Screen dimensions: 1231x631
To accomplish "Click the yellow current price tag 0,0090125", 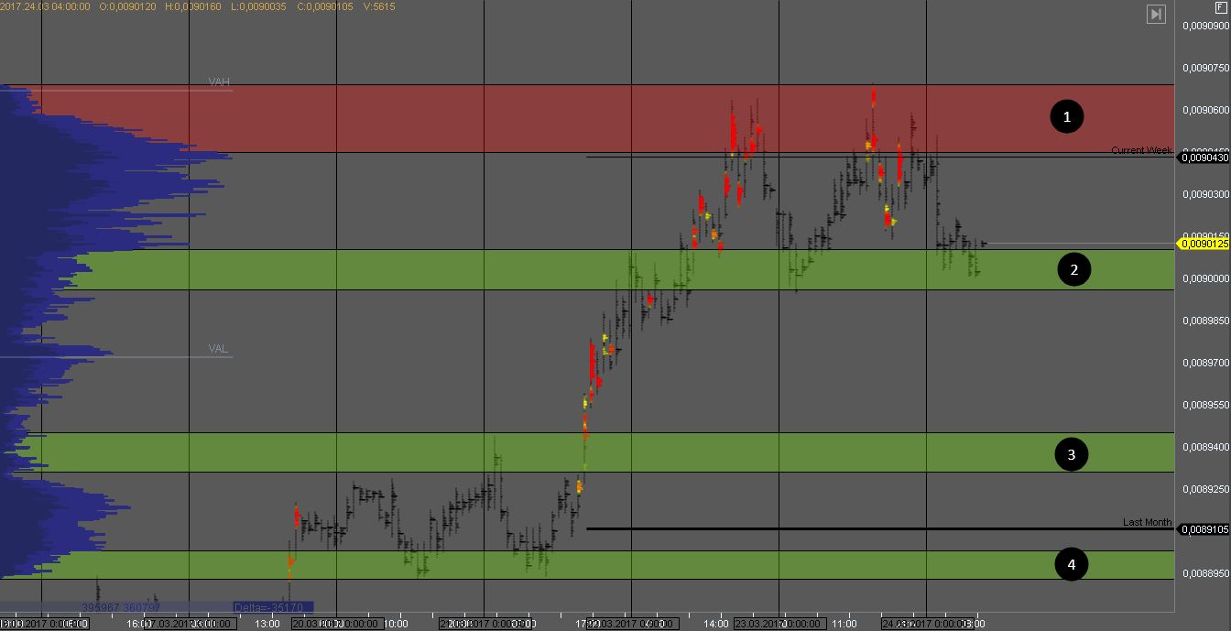I will (x=1204, y=244).
